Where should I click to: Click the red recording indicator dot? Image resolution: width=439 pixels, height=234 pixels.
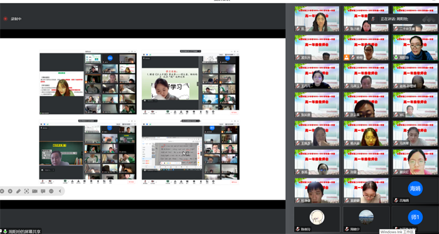point(5,19)
